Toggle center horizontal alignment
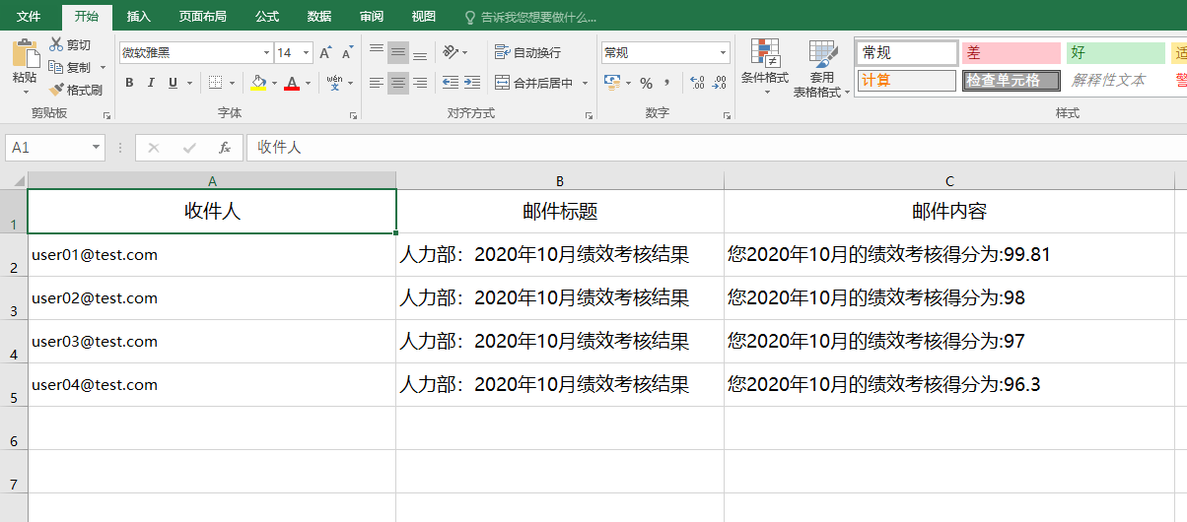The width and height of the screenshot is (1187, 522). pos(398,83)
